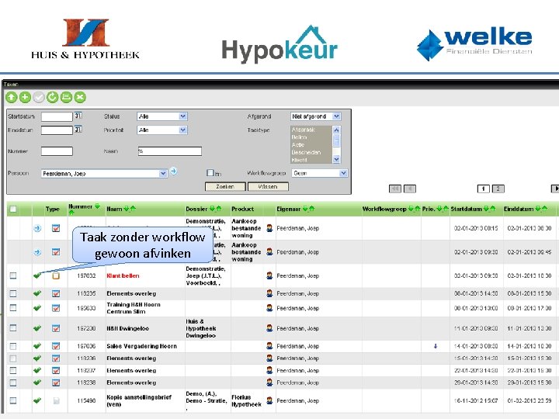Image resolution: width=559 pixels, height=419 pixels.
Task: Click the Wissen button to clear filters
Action: tap(268, 187)
